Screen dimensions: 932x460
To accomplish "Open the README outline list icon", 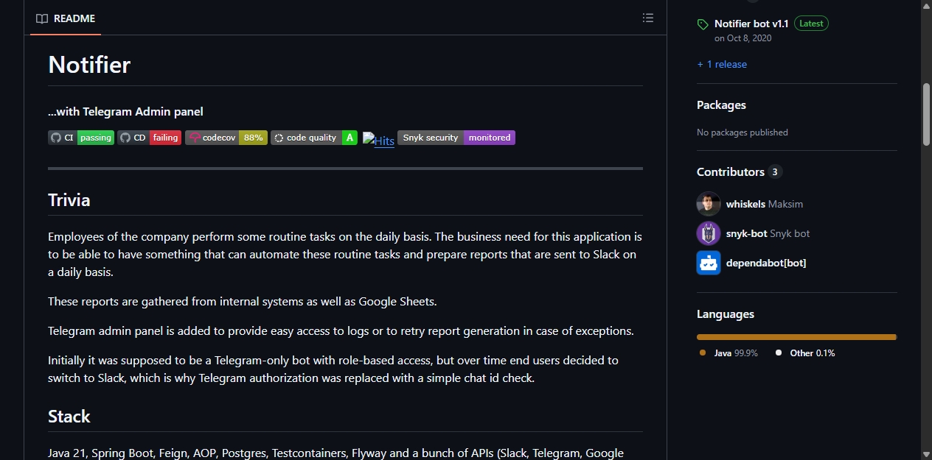I will point(648,18).
